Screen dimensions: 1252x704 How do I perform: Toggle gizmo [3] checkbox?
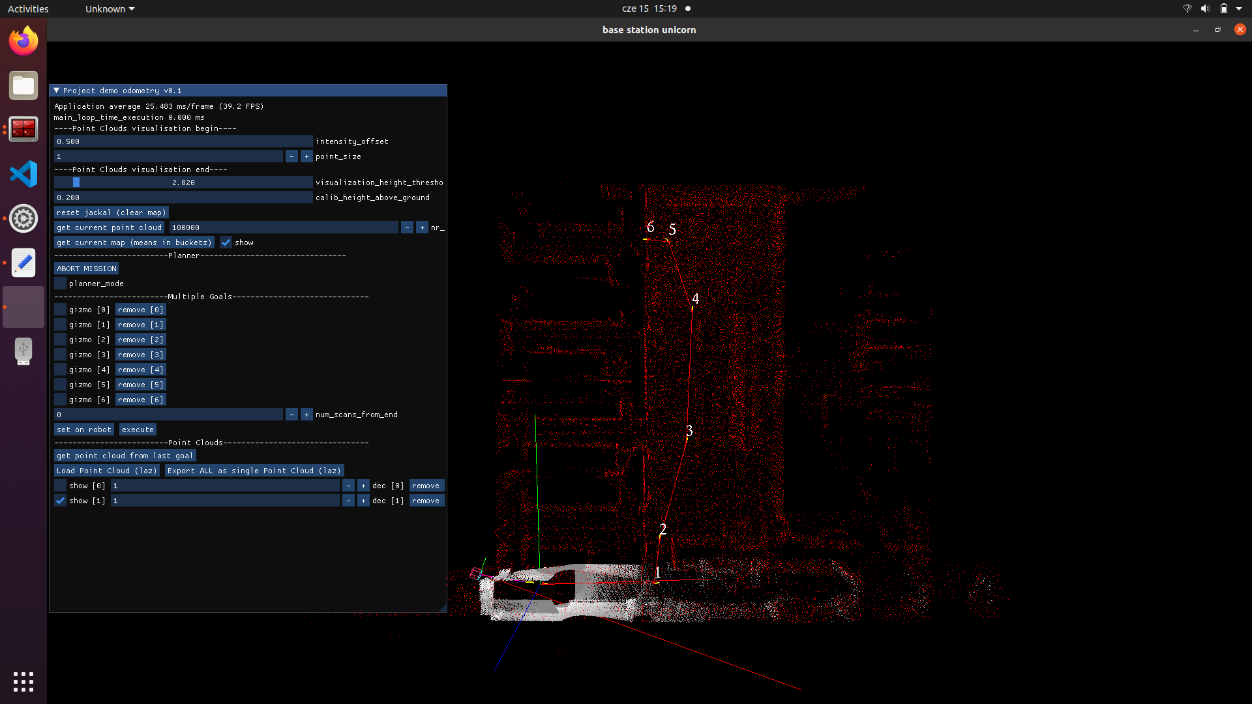pyautogui.click(x=61, y=355)
